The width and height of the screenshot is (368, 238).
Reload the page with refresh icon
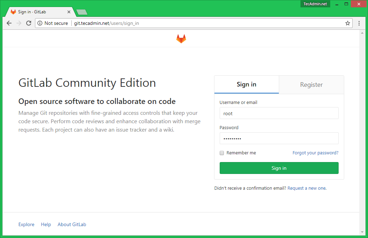[x=29, y=23]
